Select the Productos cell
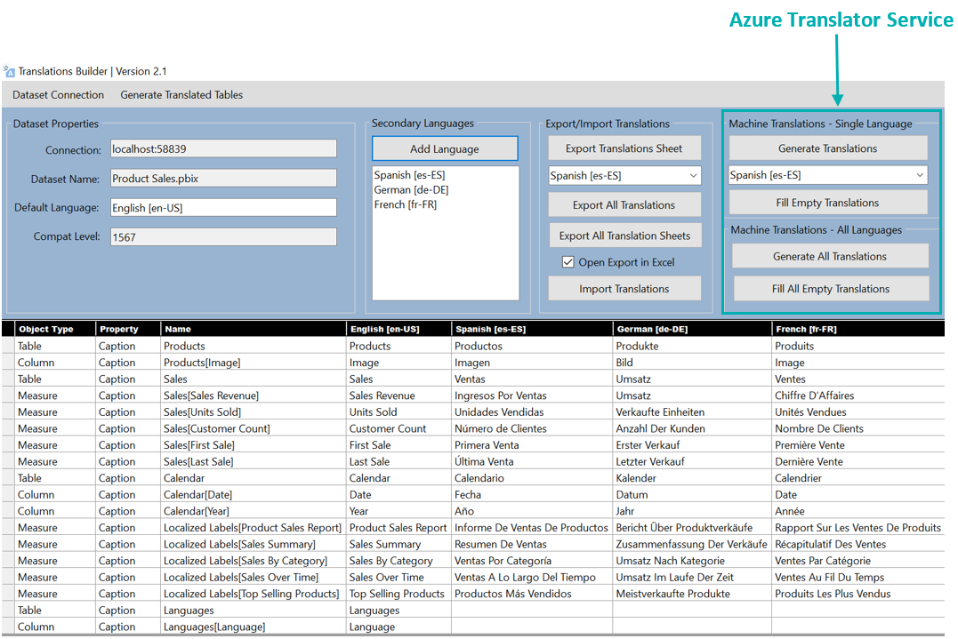958x639 pixels. [532, 346]
